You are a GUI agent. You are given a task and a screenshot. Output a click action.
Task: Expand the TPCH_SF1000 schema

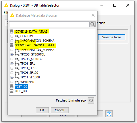pos(12,77)
